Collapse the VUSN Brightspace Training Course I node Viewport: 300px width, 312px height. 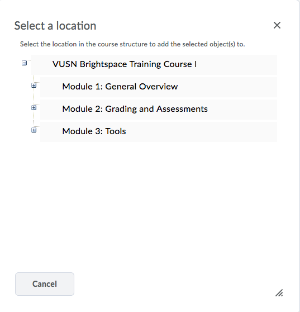24,63
